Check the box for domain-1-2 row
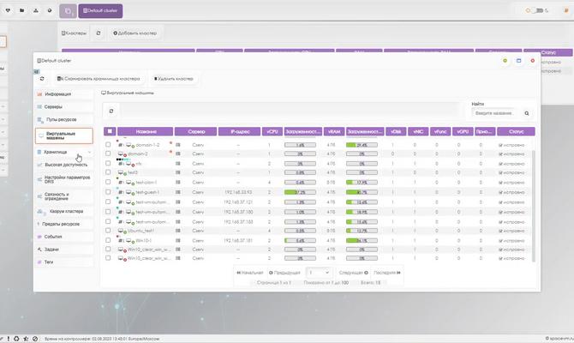The image size is (574, 343). tap(108, 145)
